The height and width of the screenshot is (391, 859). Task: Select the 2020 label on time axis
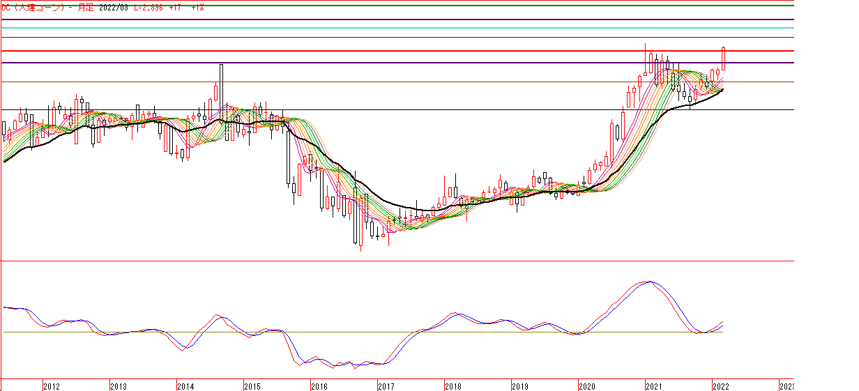(587, 386)
